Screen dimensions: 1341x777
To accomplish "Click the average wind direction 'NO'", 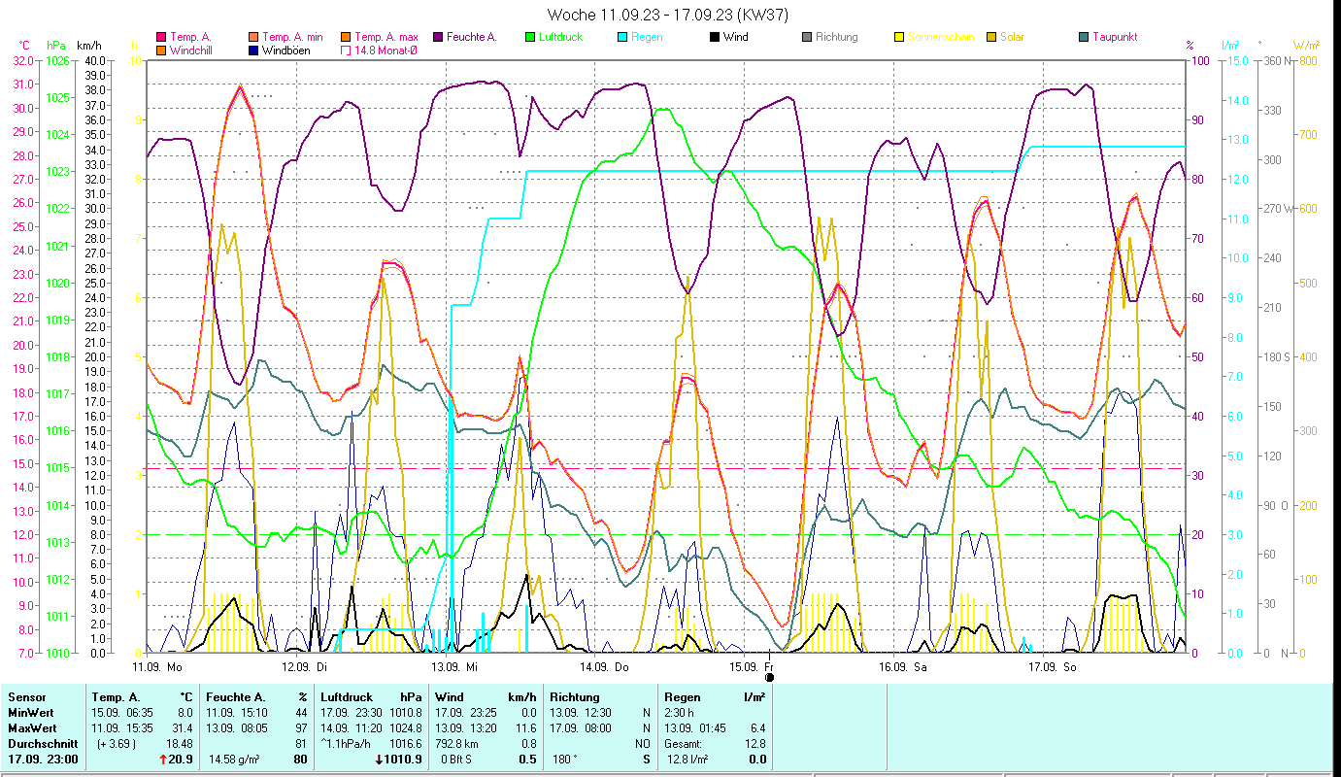I will tap(642, 743).
